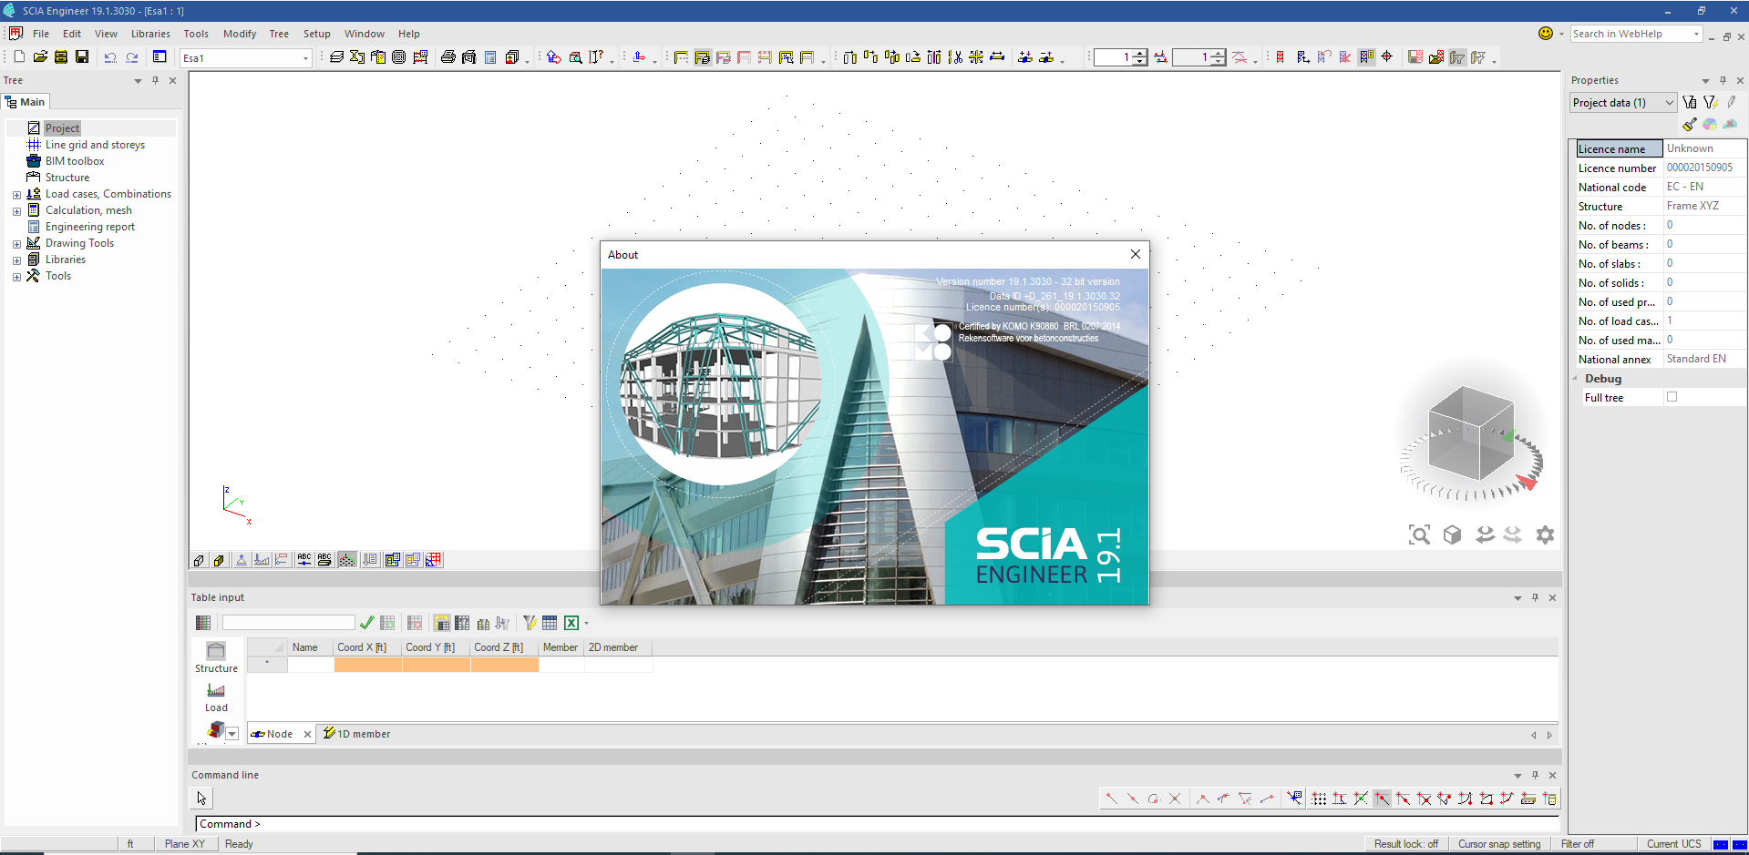Open the Setup menu
1749x855 pixels.
tap(317, 34)
